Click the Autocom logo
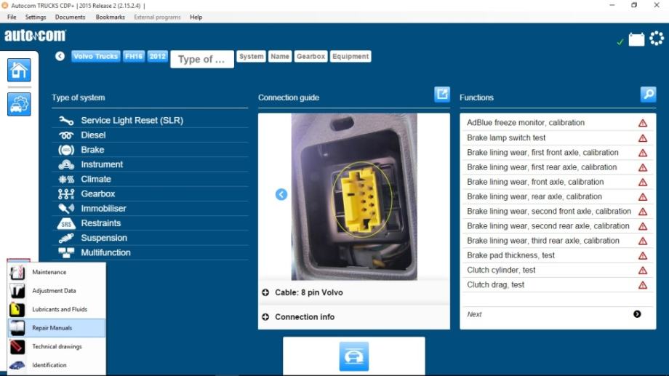This screenshot has height=376, width=669. coord(36,36)
